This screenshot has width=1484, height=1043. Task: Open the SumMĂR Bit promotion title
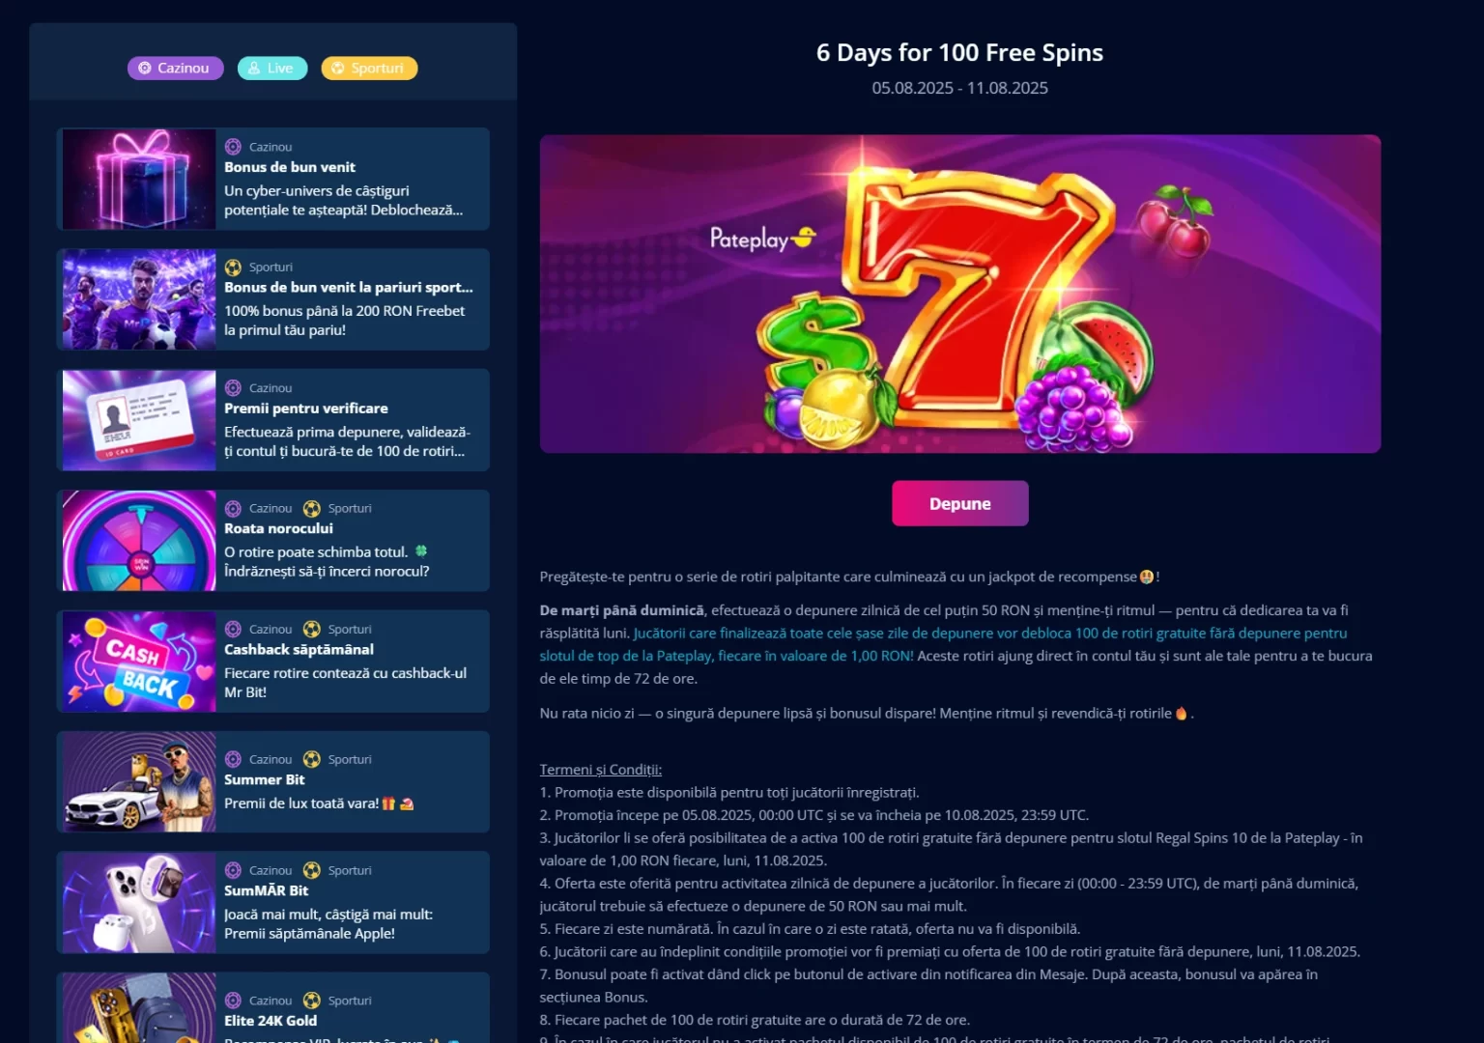[266, 891]
